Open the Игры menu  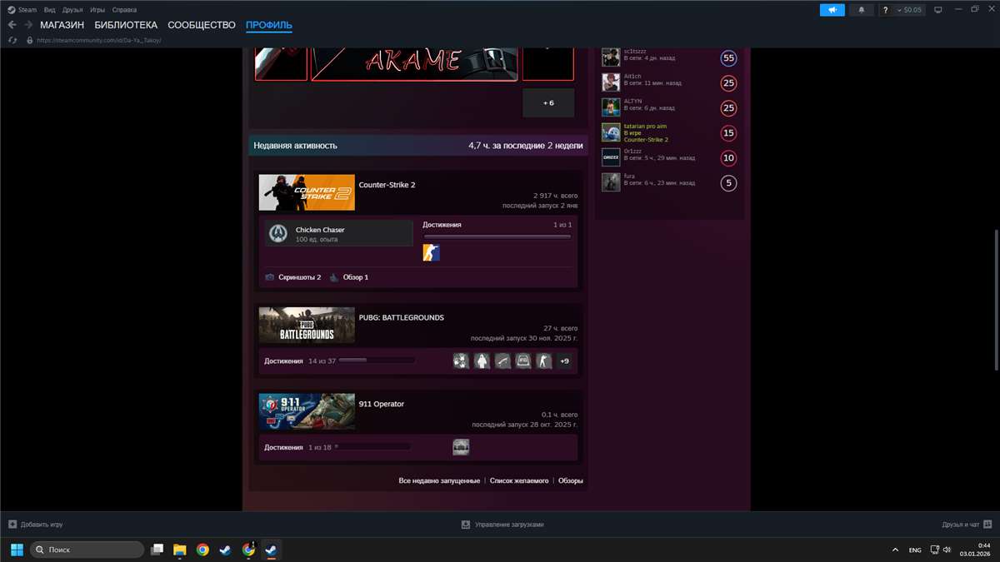coord(97,10)
